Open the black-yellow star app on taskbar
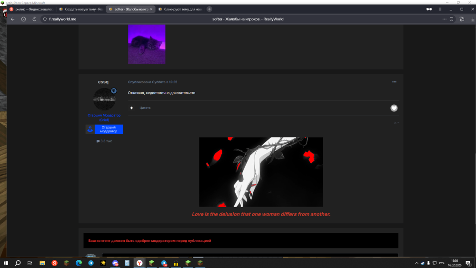476x268 pixels. 103,263
